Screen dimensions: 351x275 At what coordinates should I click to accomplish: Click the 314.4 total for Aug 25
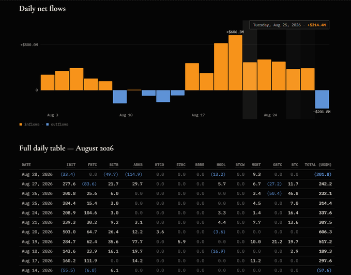tap(325, 203)
